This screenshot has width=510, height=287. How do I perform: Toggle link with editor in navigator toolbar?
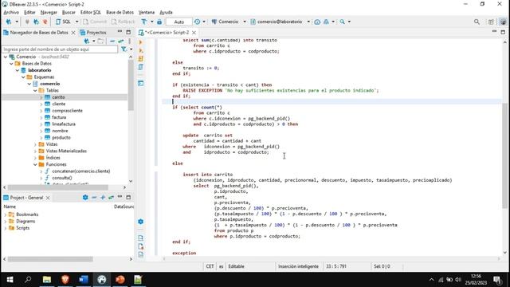120,41
